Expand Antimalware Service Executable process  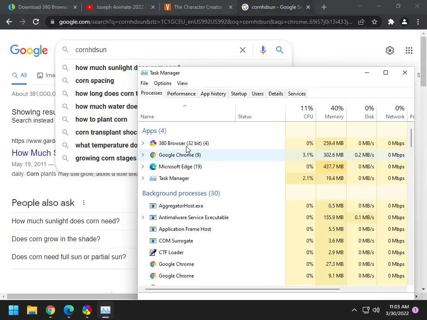tap(143, 217)
